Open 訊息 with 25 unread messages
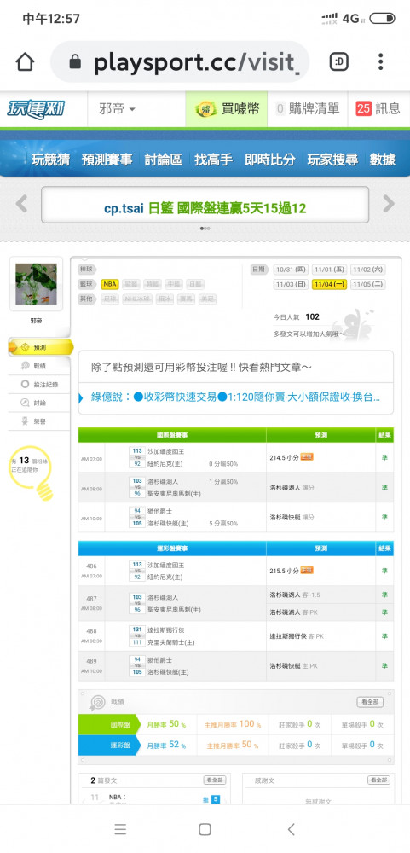 378,109
